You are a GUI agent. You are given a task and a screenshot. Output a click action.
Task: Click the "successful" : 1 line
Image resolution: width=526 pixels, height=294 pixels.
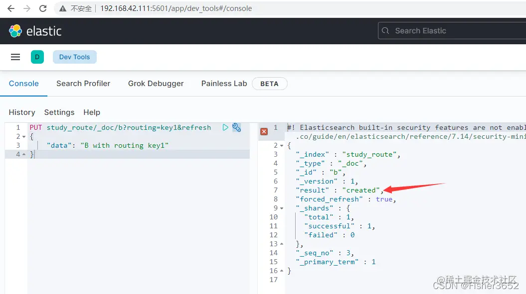pyautogui.click(x=340, y=226)
